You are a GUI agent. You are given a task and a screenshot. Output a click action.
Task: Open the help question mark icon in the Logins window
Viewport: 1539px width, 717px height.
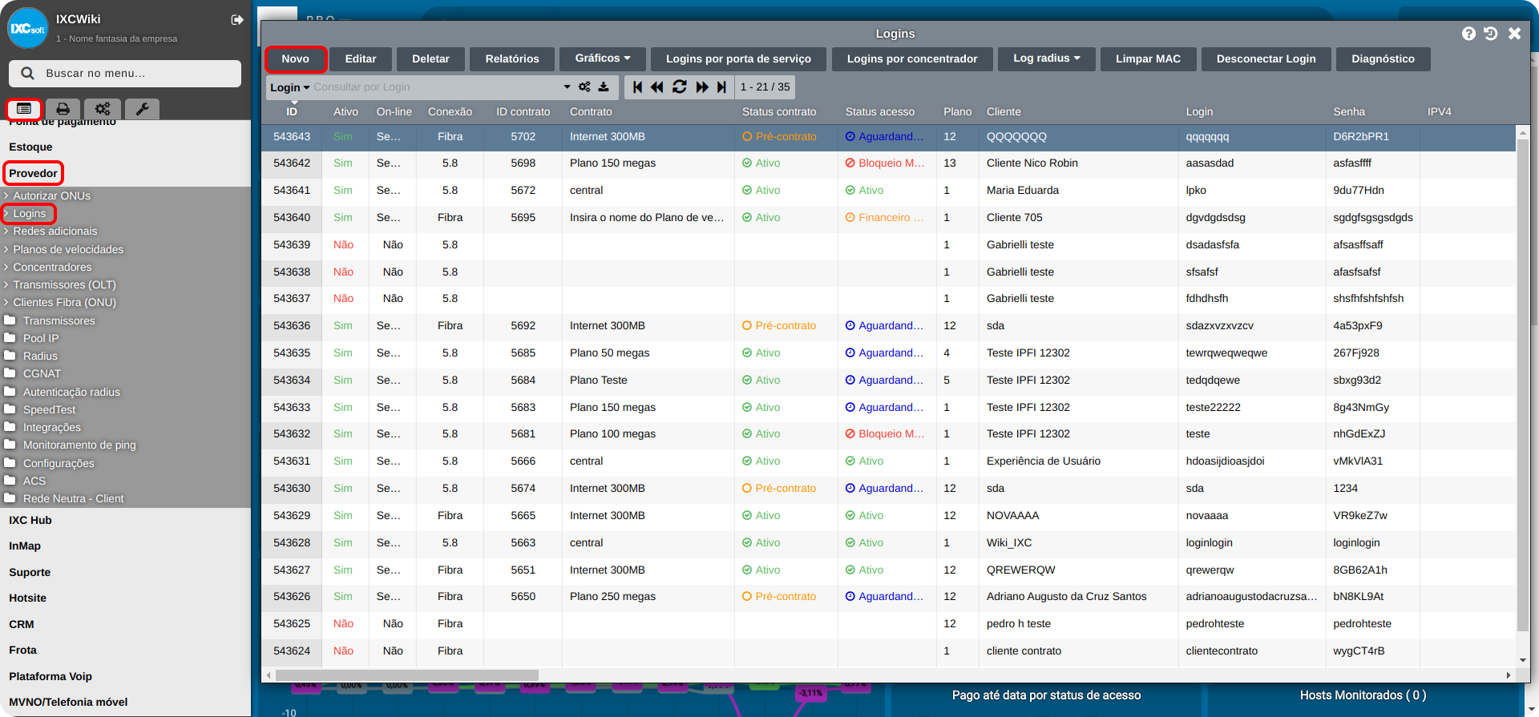coord(1468,34)
